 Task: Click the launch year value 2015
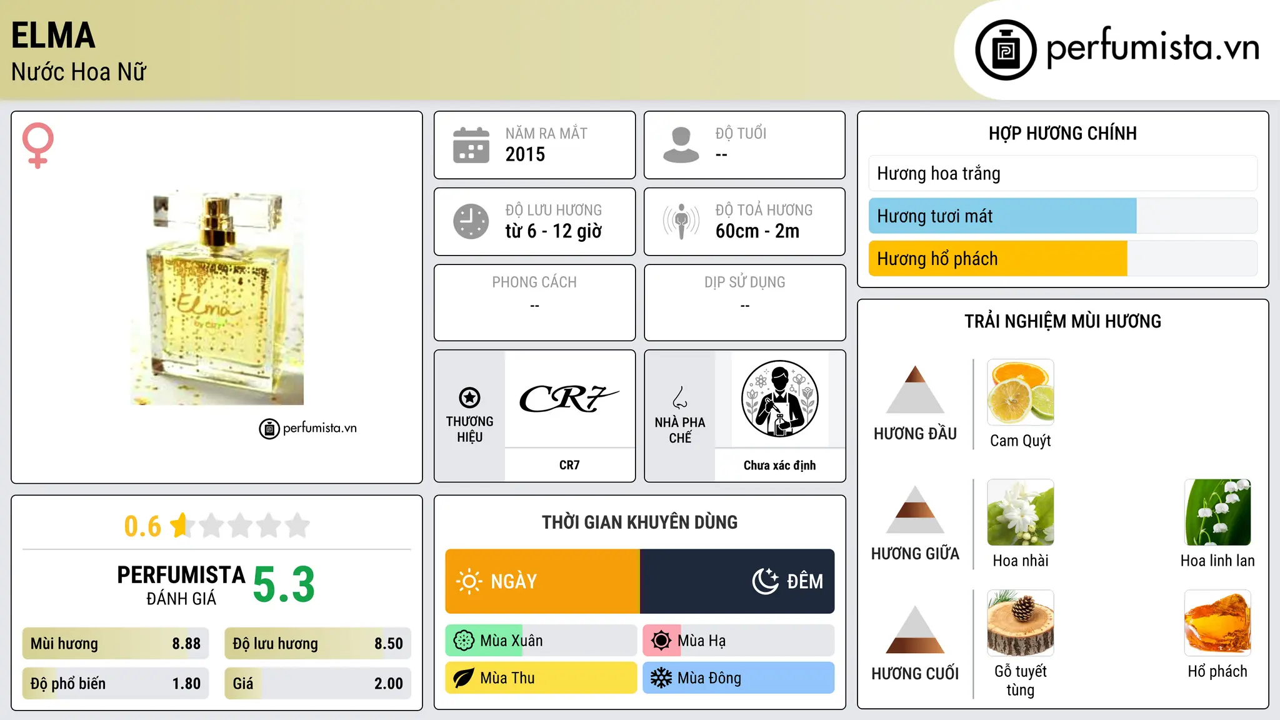coord(525,154)
